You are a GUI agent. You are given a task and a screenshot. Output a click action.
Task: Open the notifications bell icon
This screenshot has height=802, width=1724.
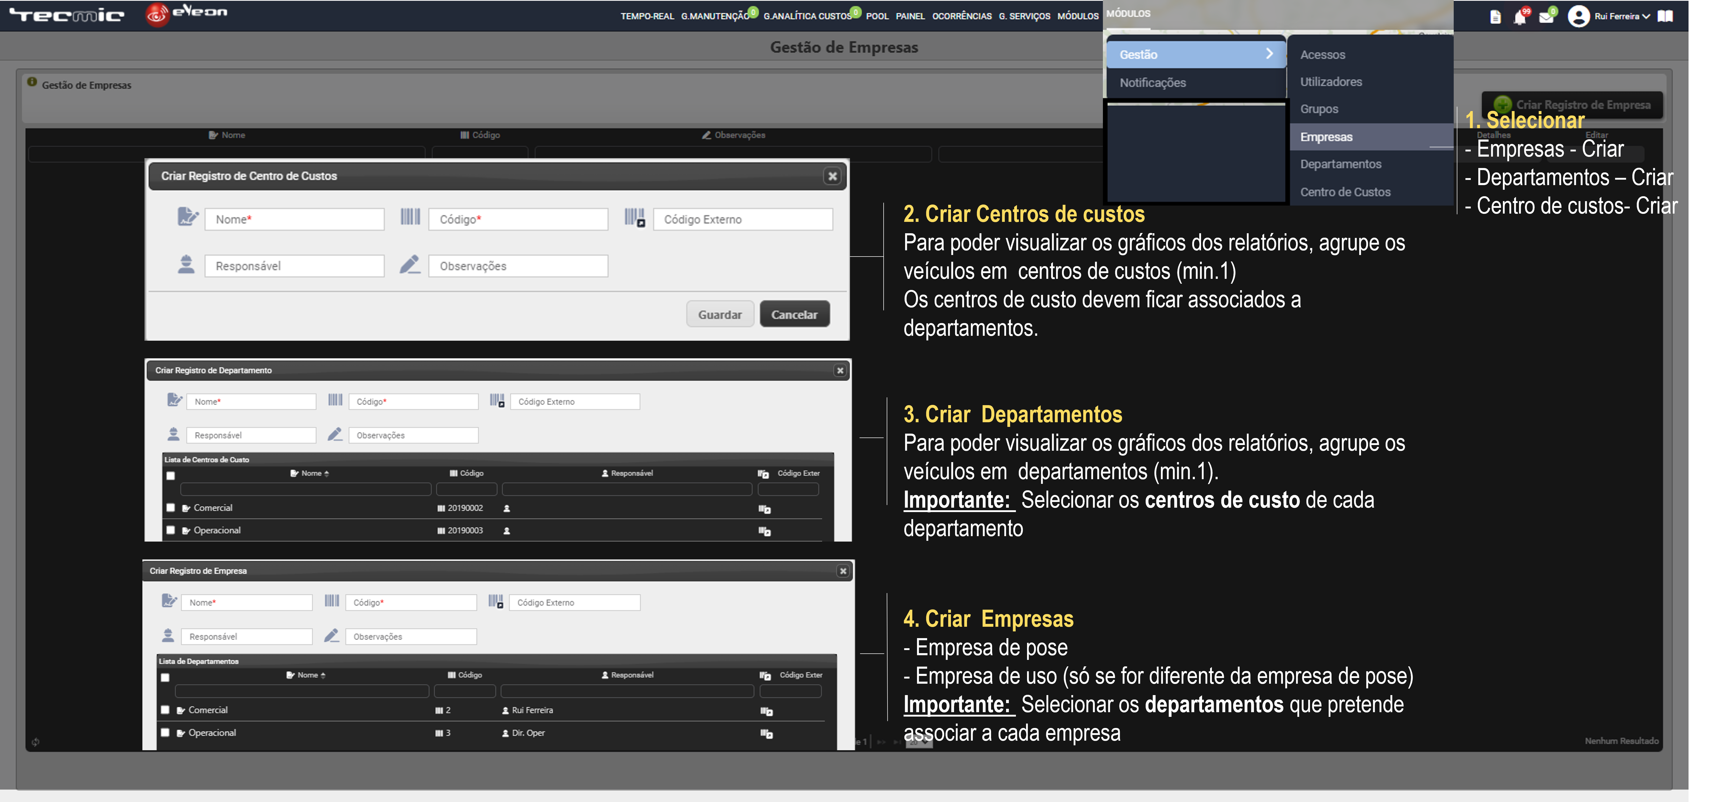pyautogui.click(x=1520, y=17)
